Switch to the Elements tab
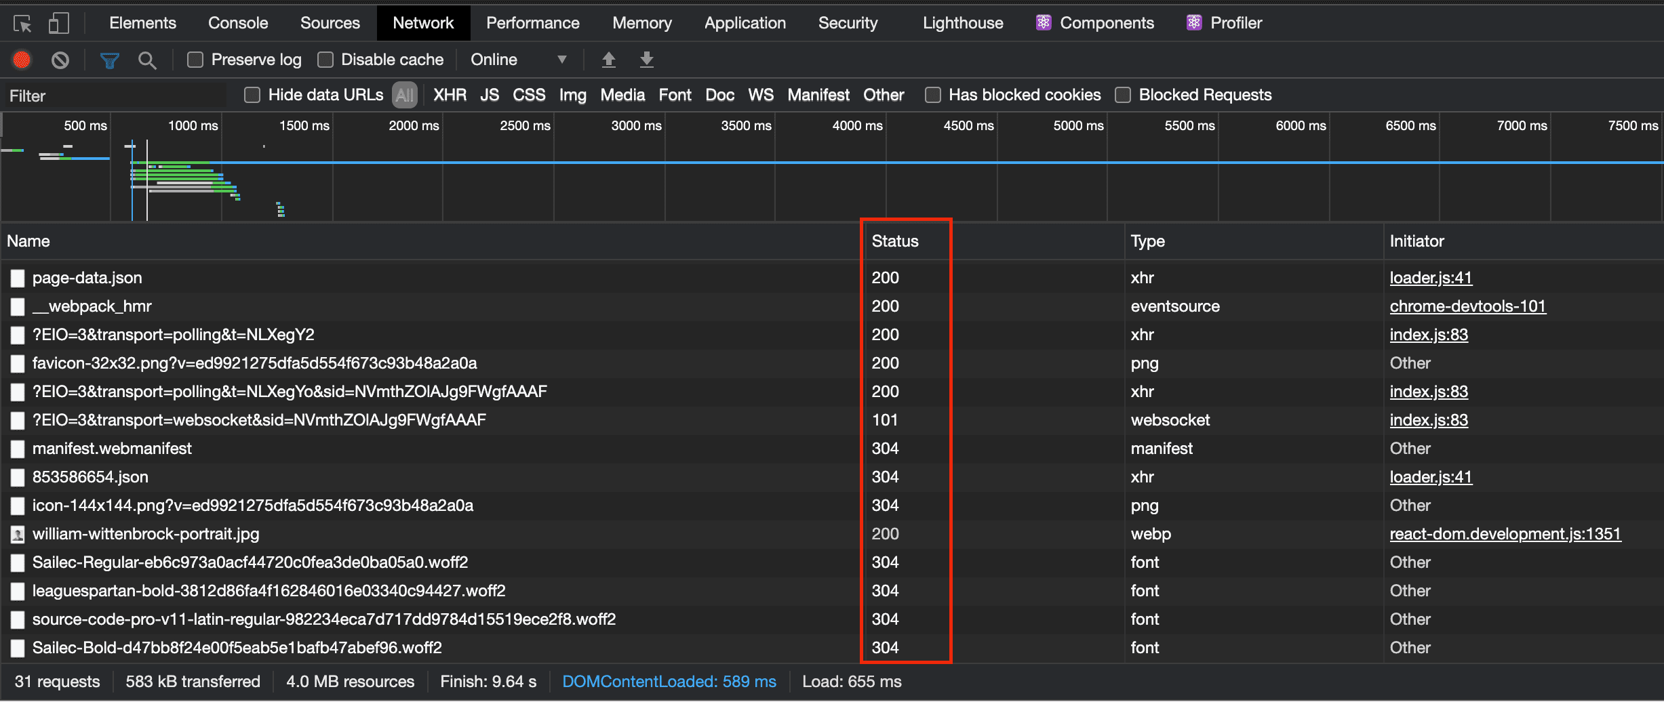The image size is (1664, 702). pyautogui.click(x=142, y=23)
